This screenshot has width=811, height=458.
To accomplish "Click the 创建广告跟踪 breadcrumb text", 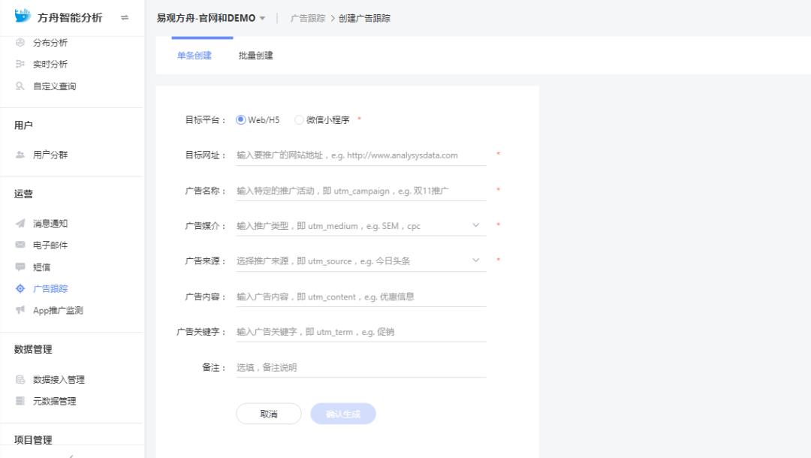I will (364, 18).
